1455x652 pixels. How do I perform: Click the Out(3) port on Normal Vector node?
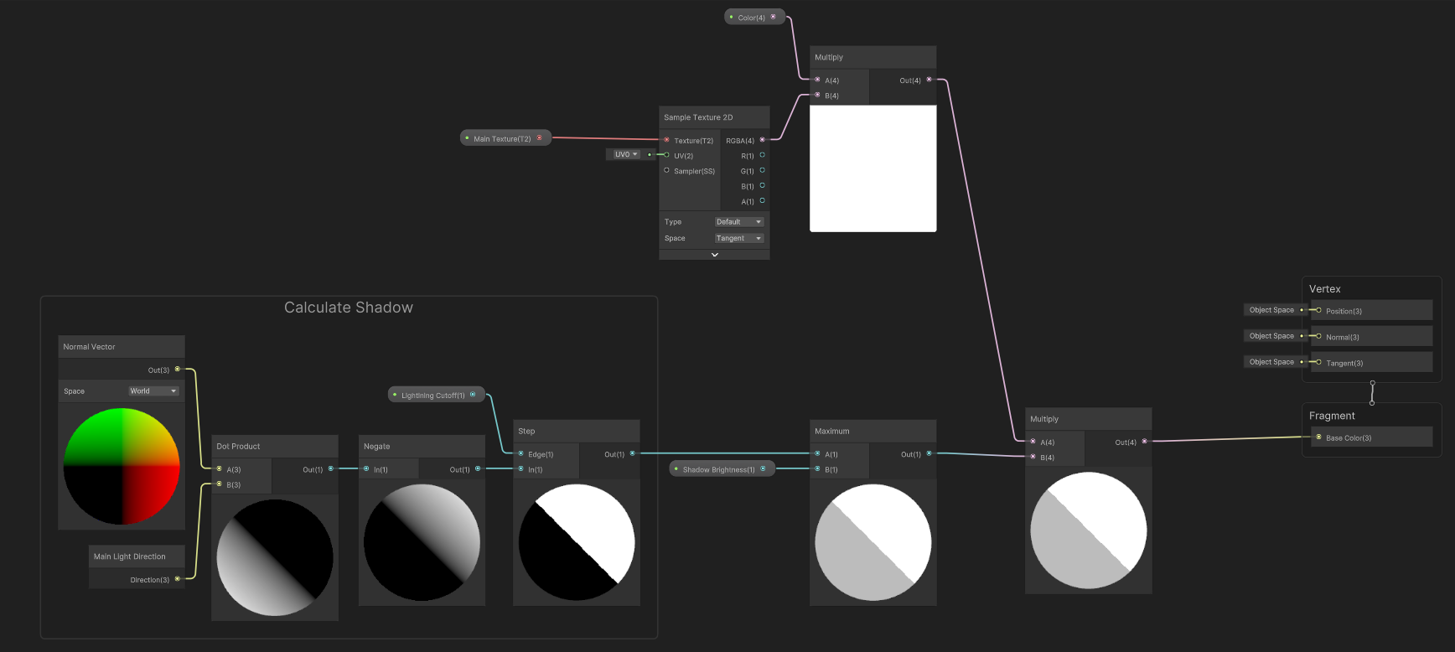point(178,370)
